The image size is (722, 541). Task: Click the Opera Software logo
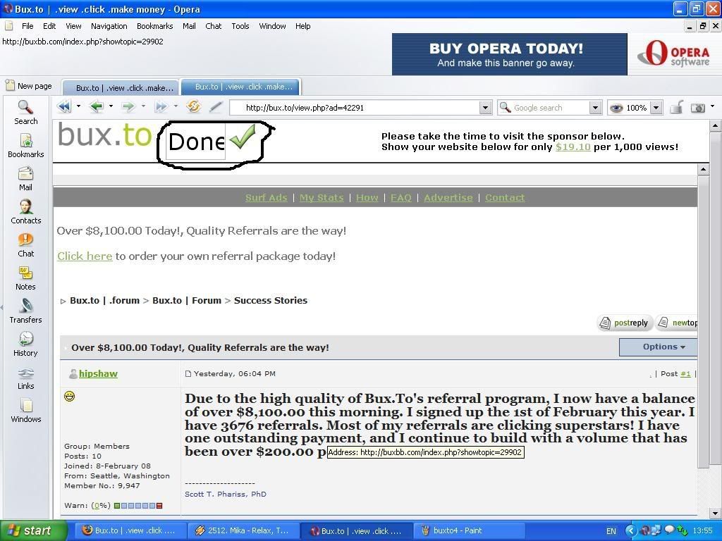tap(674, 54)
